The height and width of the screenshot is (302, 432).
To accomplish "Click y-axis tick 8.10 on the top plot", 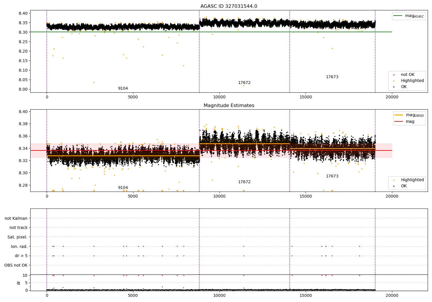I will 23,70.
